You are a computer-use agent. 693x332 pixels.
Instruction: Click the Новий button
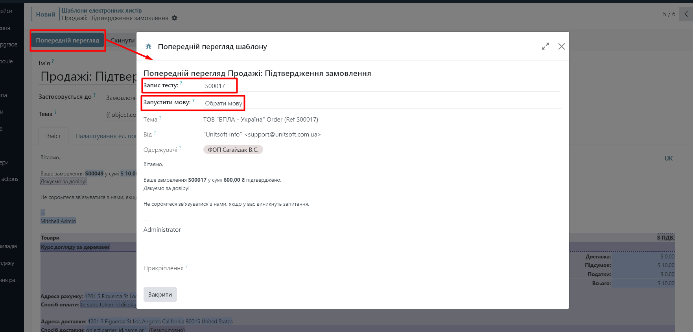45,14
